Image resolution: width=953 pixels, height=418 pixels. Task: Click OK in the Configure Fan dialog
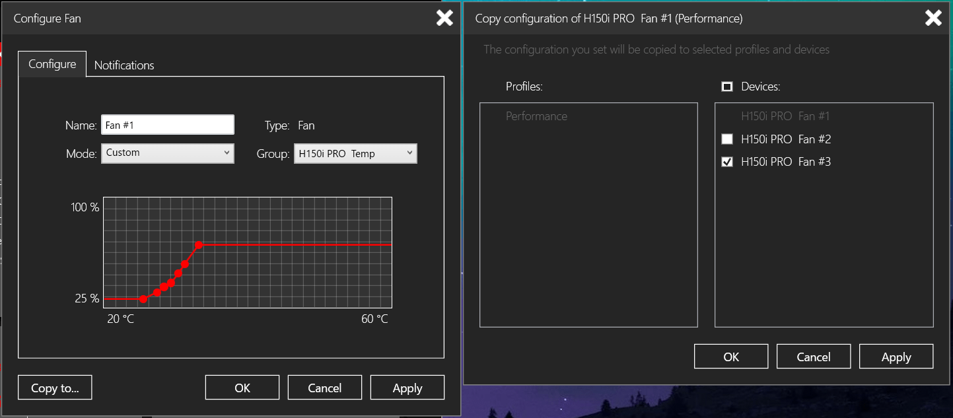coord(242,388)
